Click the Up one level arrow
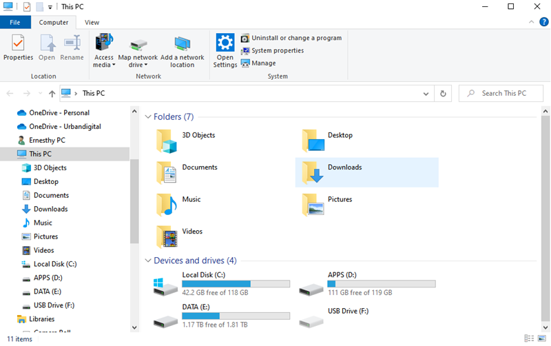The height and width of the screenshot is (346, 551). pos(52,94)
